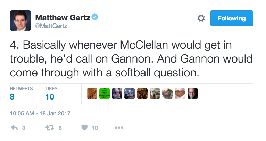Open the three-dot more options menu
This screenshot has width=266, height=141.
[x=119, y=128]
